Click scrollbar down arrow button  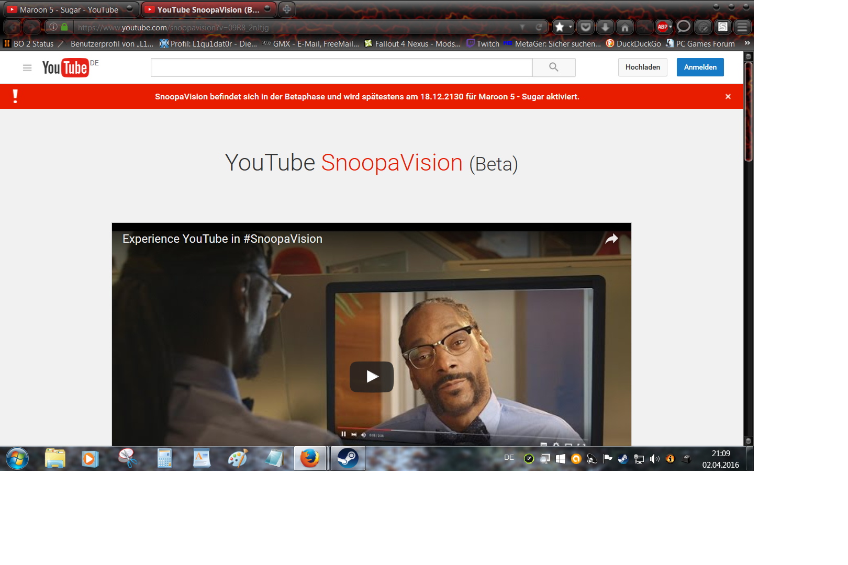[749, 441]
